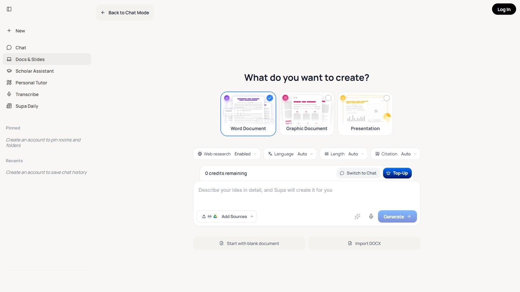This screenshot has height=292, width=520.
Task: Open the Web research dropdown
Action: [x=227, y=154]
